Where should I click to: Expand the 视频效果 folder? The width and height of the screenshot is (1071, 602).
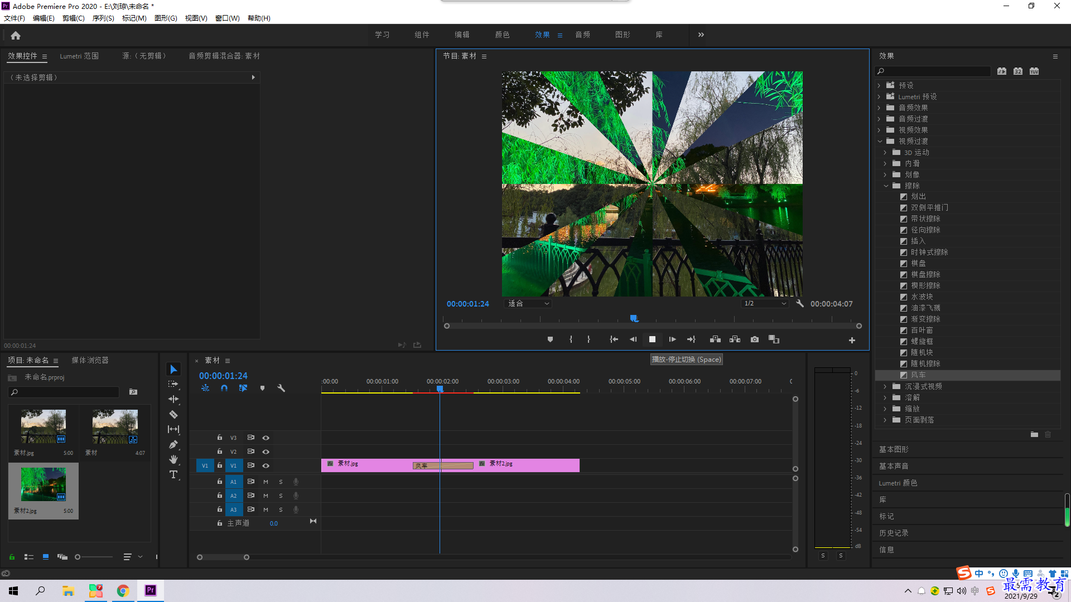879,130
